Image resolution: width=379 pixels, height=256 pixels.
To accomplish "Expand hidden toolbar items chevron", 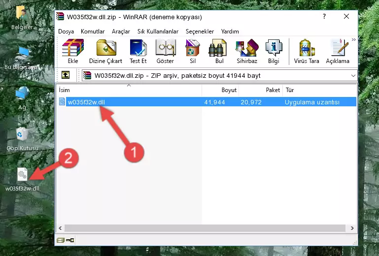I will coord(354,40).
